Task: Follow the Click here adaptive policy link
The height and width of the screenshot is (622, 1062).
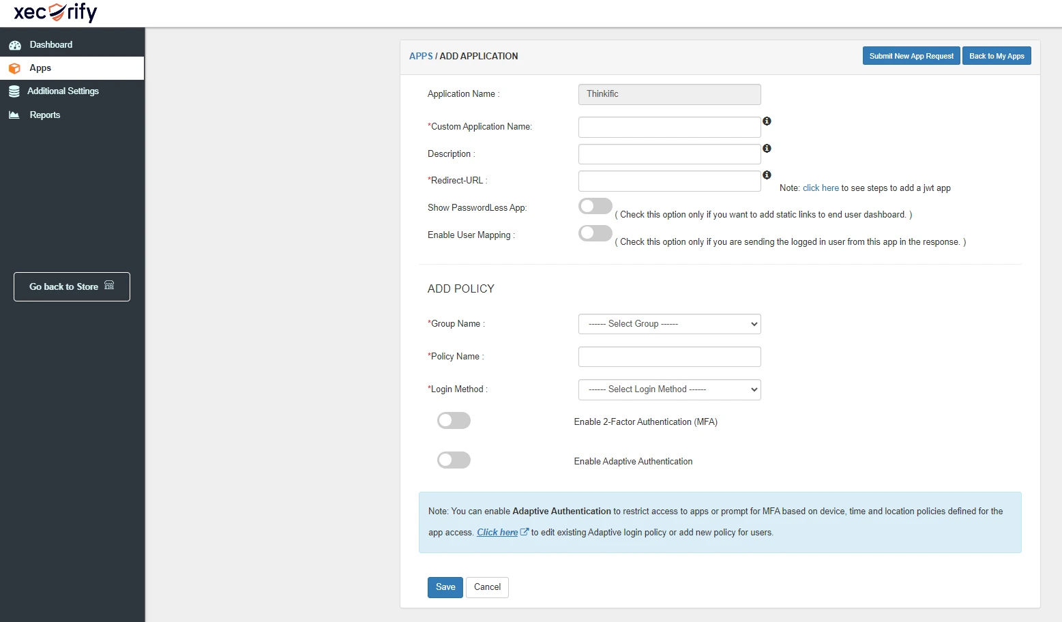Action: (x=499, y=532)
